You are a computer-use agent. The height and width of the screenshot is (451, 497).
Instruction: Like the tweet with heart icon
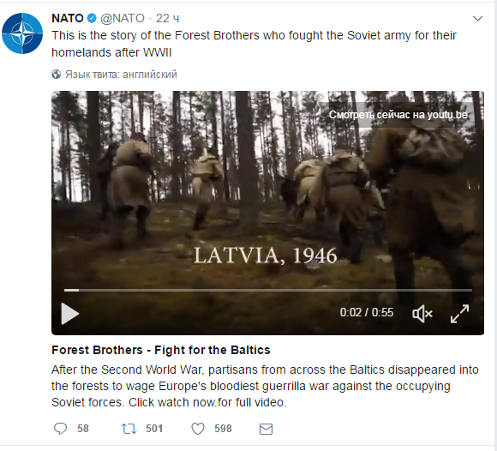(x=198, y=429)
